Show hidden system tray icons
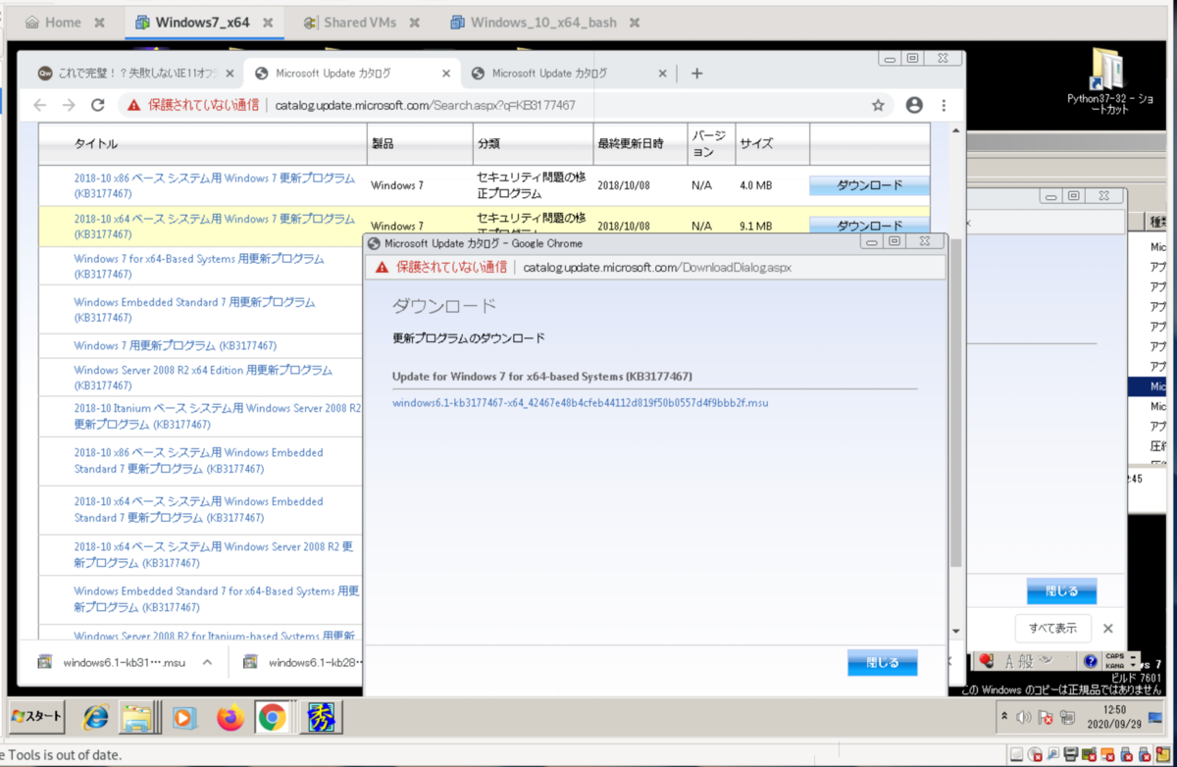Image resolution: width=1177 pixels, height=767 pixels. pyautogui.click(x=1003, y=717)
